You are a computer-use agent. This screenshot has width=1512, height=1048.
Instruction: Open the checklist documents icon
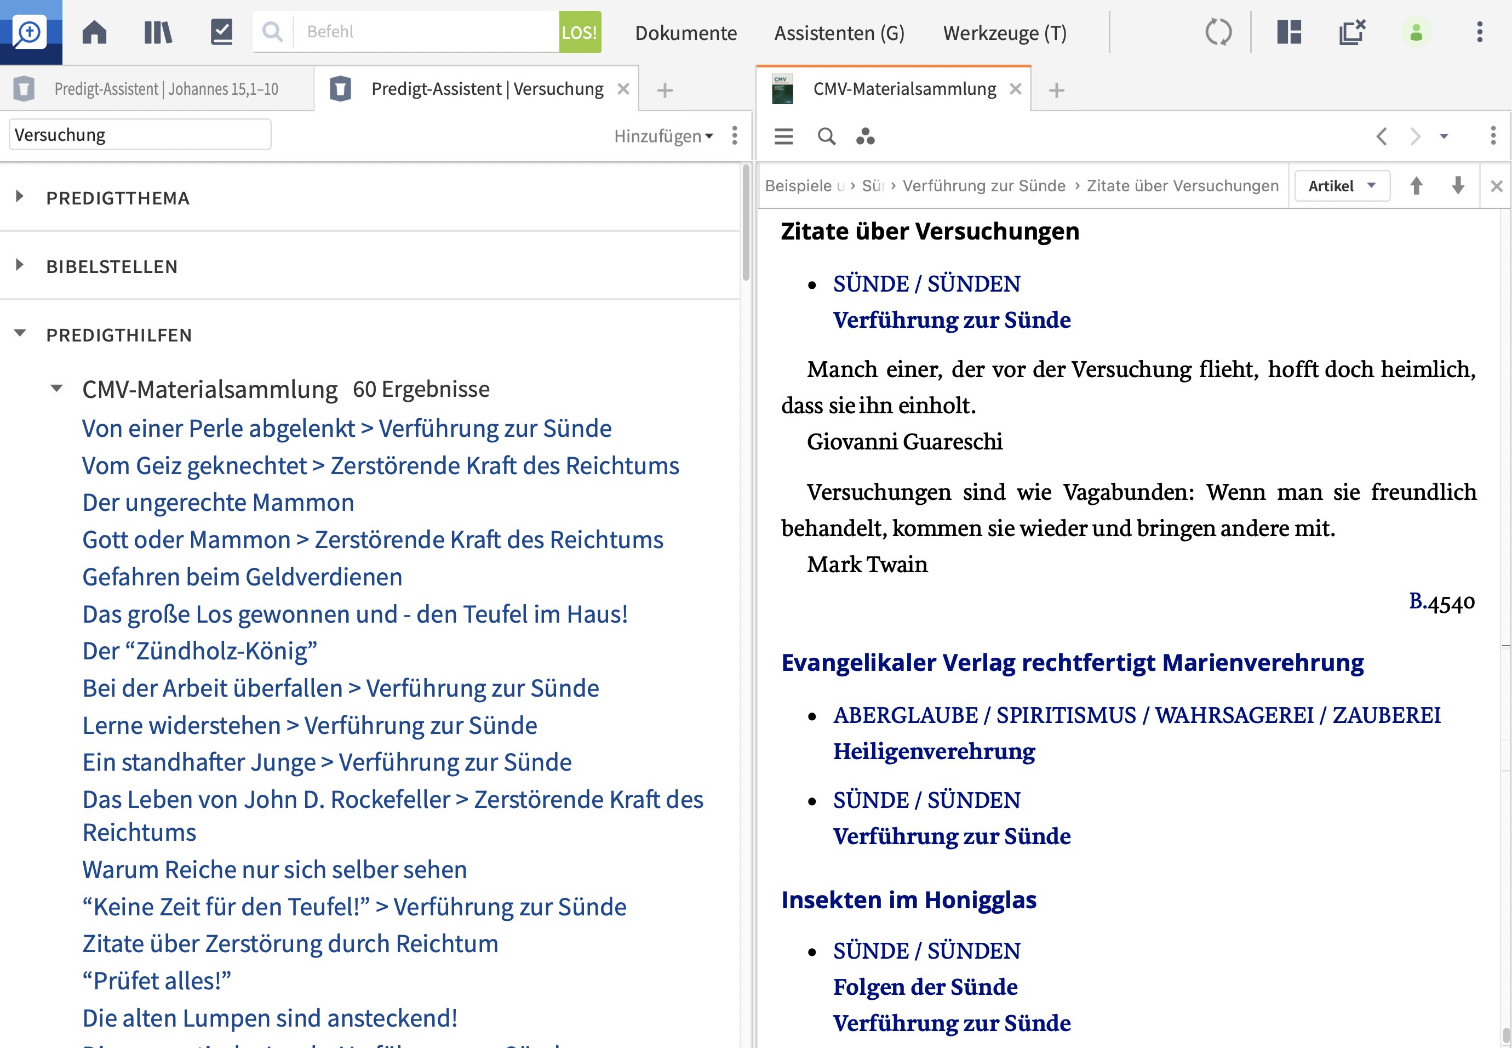point(221,32)
